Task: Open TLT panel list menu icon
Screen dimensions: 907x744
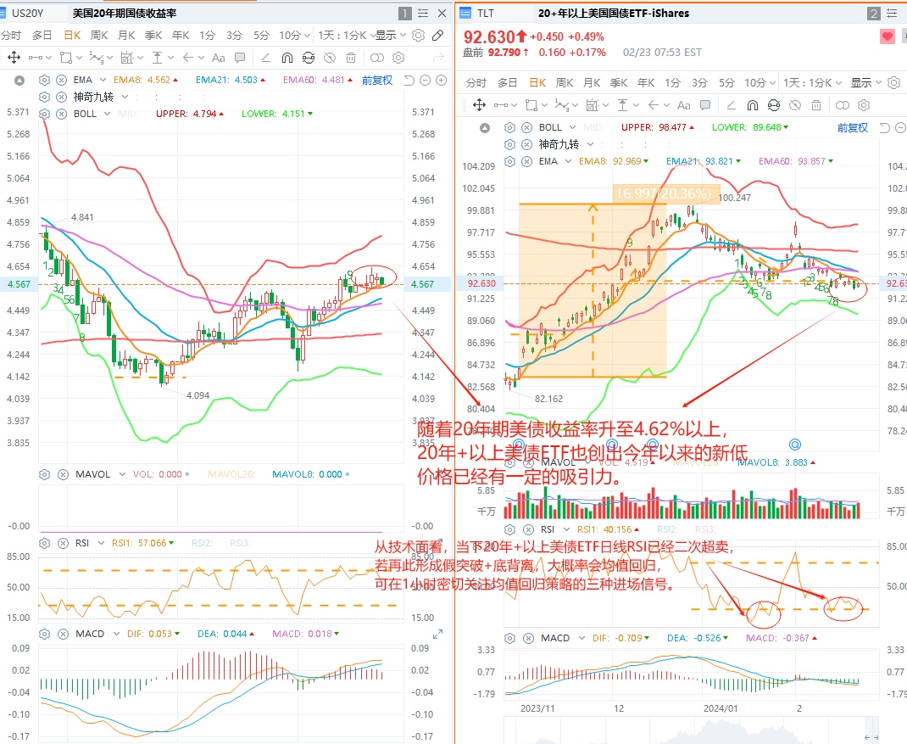Action: tap(465, 14)
